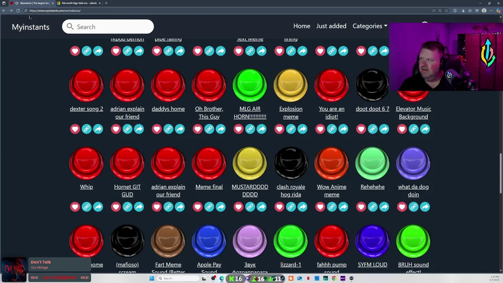Image resolution: width=503 pixels, height=283 pixels.
Task: Copy link of Hornet GIT GUD
Action: click(127, 207)
